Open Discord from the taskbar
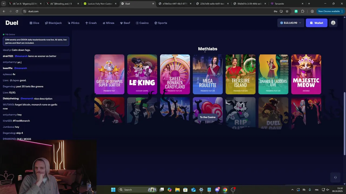The image size is (346, 194). click(217, 190)
